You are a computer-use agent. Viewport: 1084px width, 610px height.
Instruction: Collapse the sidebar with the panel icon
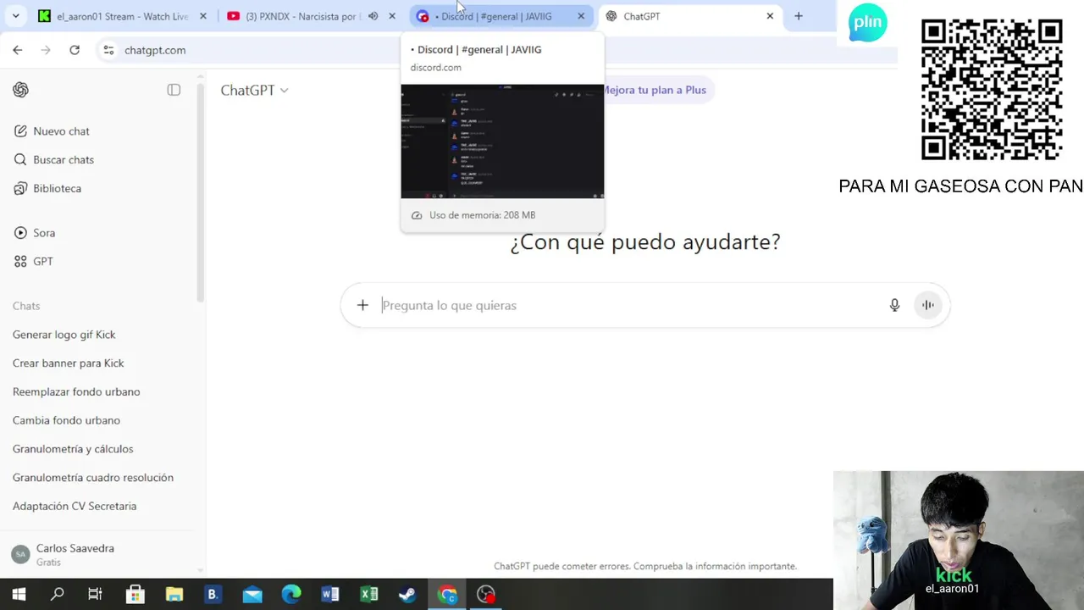tap(174, 90)
